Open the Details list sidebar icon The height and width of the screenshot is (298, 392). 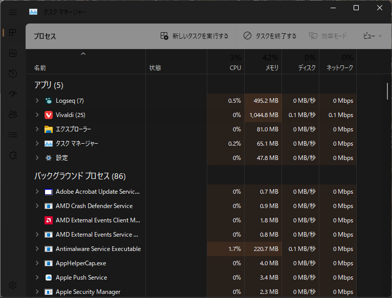13,135
